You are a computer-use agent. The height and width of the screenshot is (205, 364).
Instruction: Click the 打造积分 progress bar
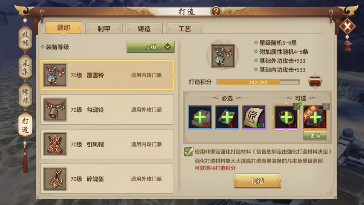[258, 82]
